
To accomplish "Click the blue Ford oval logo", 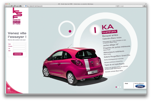I will tap(140, 86).
